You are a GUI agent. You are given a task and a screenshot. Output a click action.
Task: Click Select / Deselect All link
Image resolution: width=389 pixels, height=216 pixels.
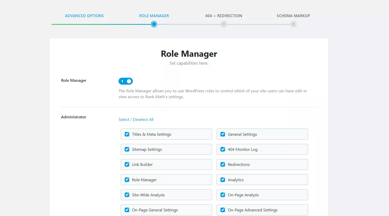tap(136, 119)
